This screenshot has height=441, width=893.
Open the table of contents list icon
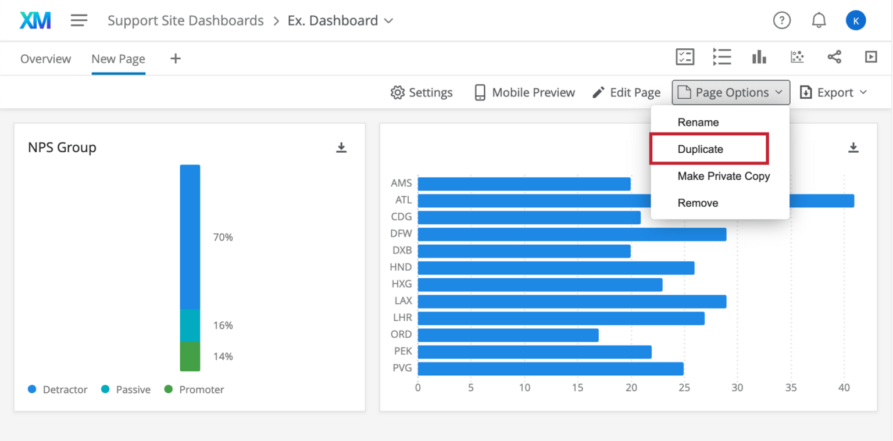click(722, 57)
